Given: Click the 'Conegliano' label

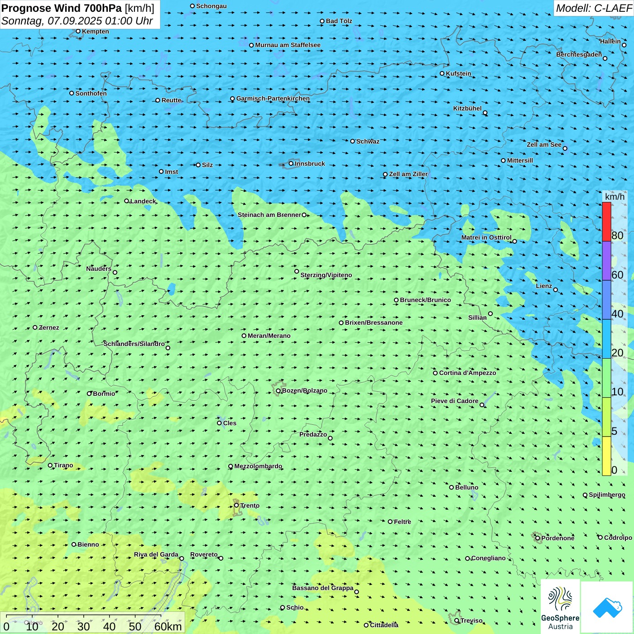Looking at the screenshot, I should coord(488,558).
